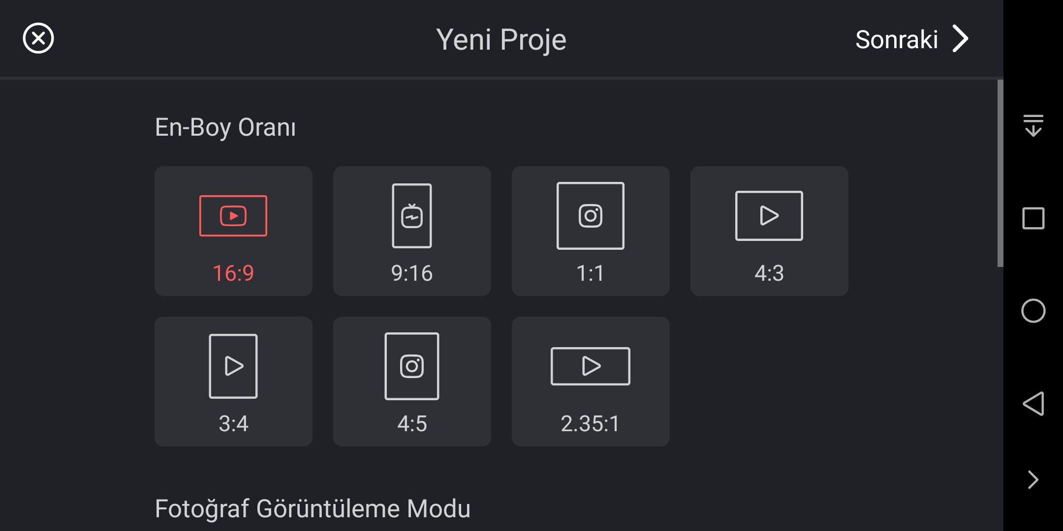
Task: Go home with the circle button
Action: pyautogui.click(x=1033, y=311)
